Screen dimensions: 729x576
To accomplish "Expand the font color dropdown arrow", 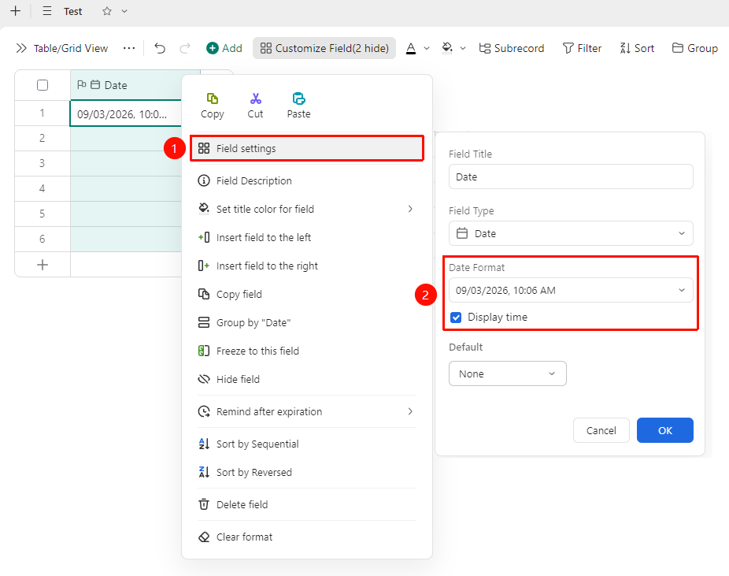I will coord(427,48).
